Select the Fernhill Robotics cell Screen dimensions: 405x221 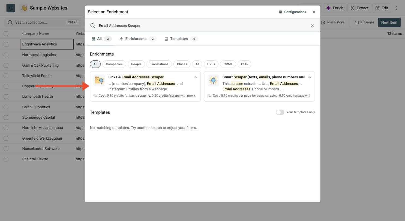click(x=47, y=107)
